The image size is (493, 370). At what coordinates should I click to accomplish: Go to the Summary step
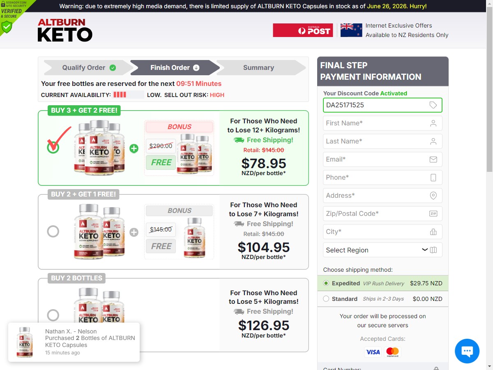point(261,68)
